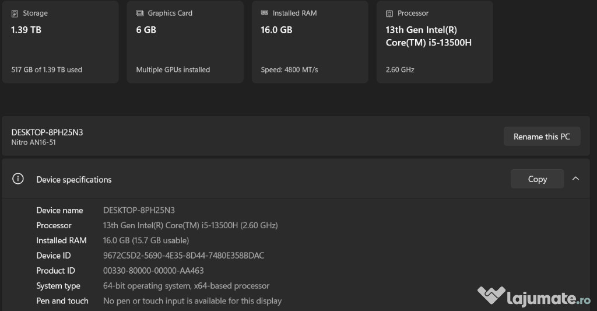The width and height of the screenshot is (597, 311).
Task: Open the Graphics Card 6 GB card
Action: click(185, 42)
